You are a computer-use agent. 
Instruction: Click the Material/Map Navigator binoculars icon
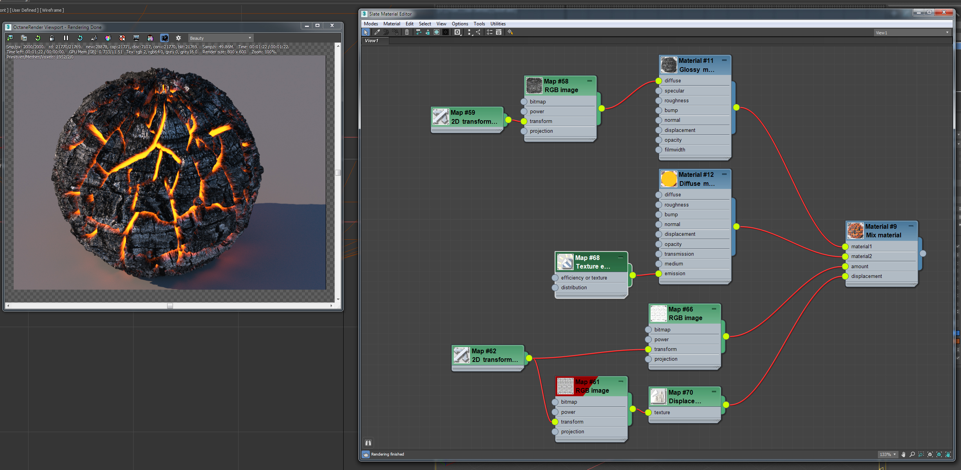[368, 443]
